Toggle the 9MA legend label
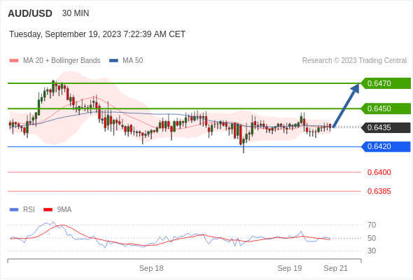The image size is (413, 280). 64,210
